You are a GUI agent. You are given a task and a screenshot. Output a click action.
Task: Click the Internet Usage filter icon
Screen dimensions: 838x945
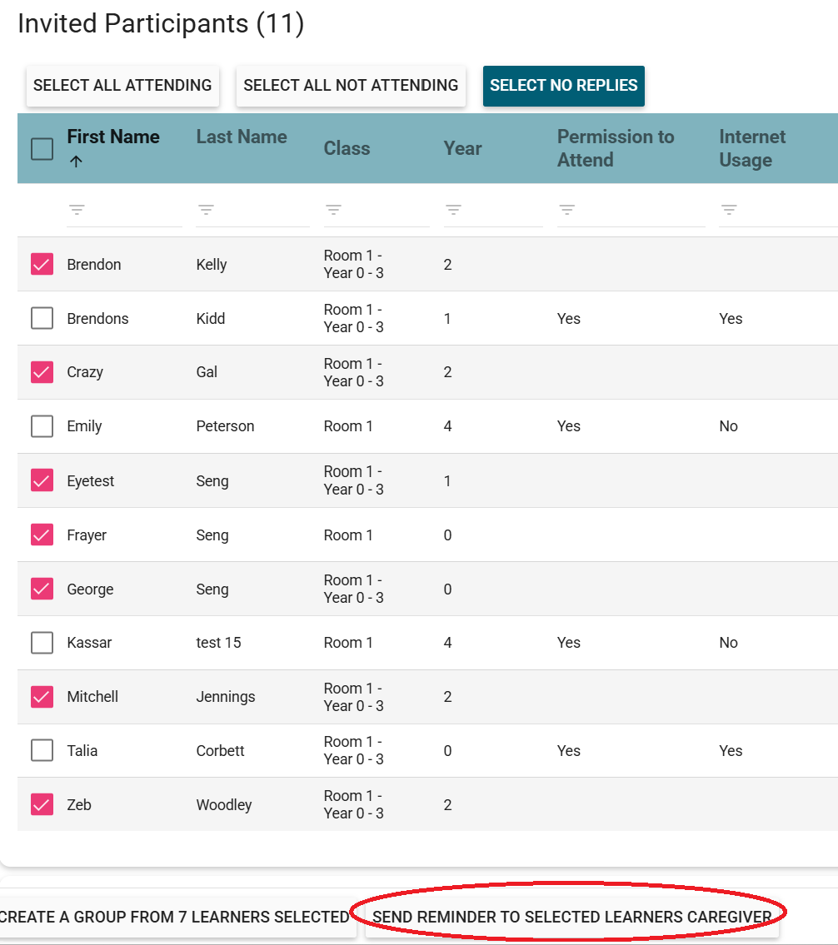pos(729,210)
